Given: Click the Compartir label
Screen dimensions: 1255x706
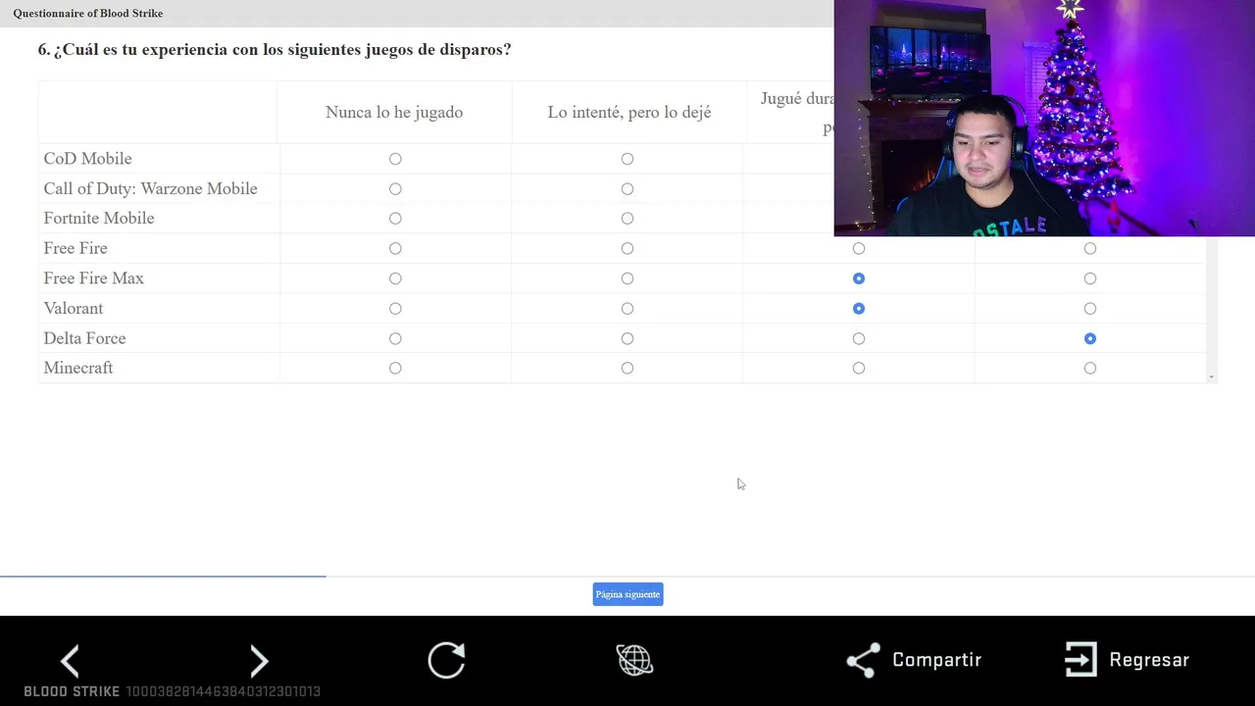Looking at the screenshot, I should pyautogui.click(x=936, y=660).
